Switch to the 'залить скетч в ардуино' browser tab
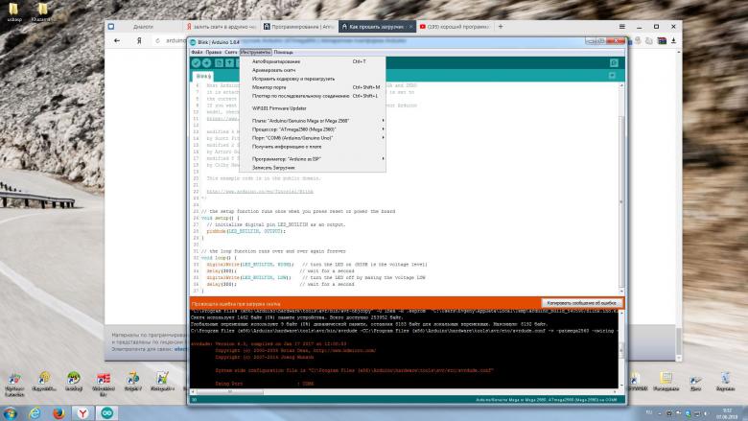 pos(222,27)
